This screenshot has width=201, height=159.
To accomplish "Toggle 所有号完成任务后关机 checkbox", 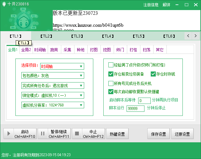I will coord(111,83).
